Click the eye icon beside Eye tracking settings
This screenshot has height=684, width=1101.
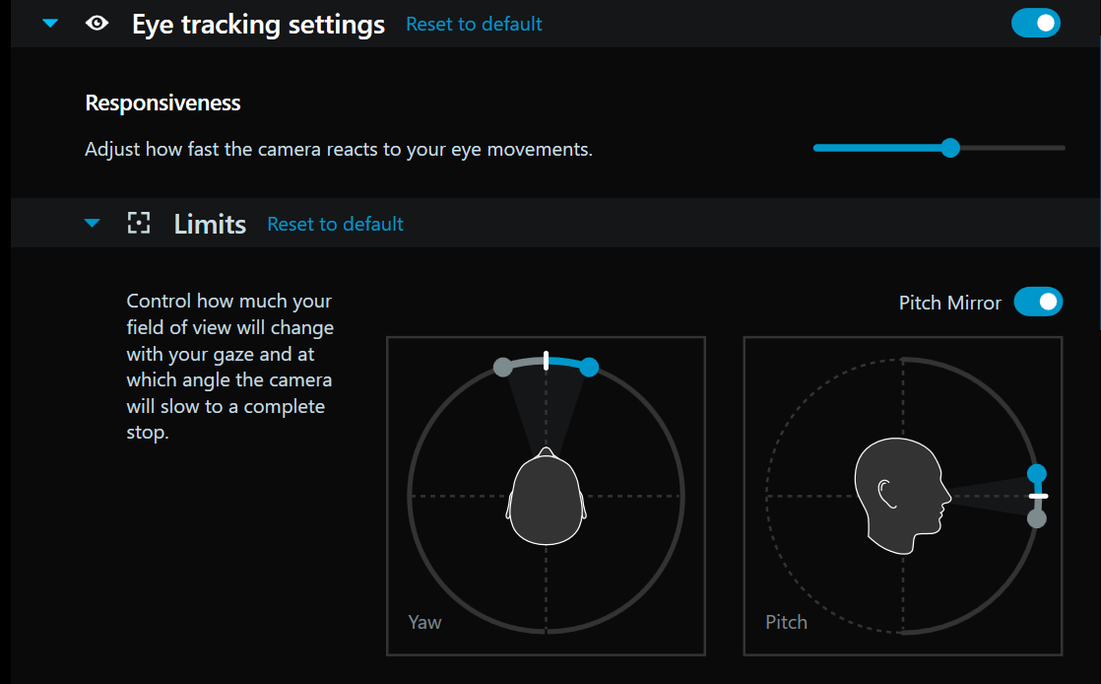pyautogui.click(x=97, y=24)
